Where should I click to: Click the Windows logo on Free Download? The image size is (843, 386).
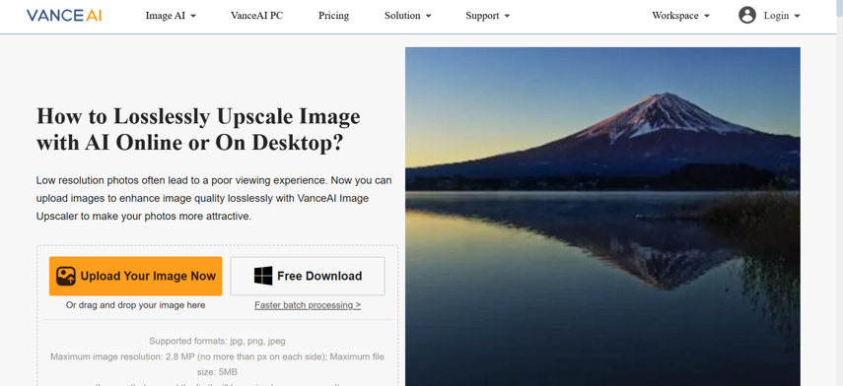pos(263,276)
